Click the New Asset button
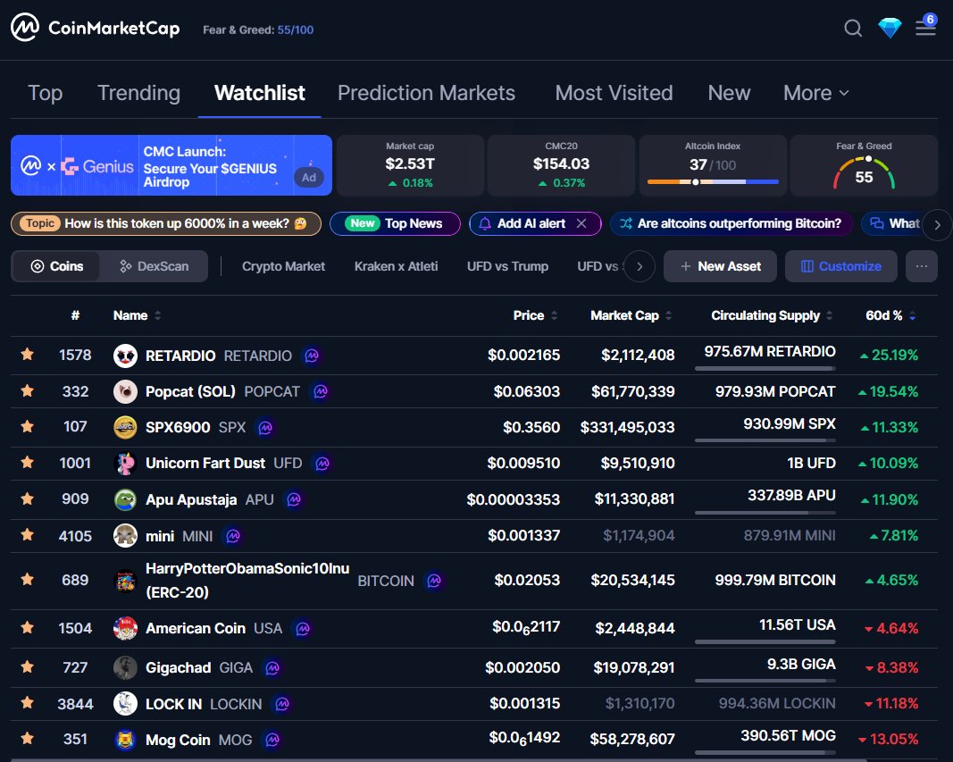953x762 pixels. 720,266
